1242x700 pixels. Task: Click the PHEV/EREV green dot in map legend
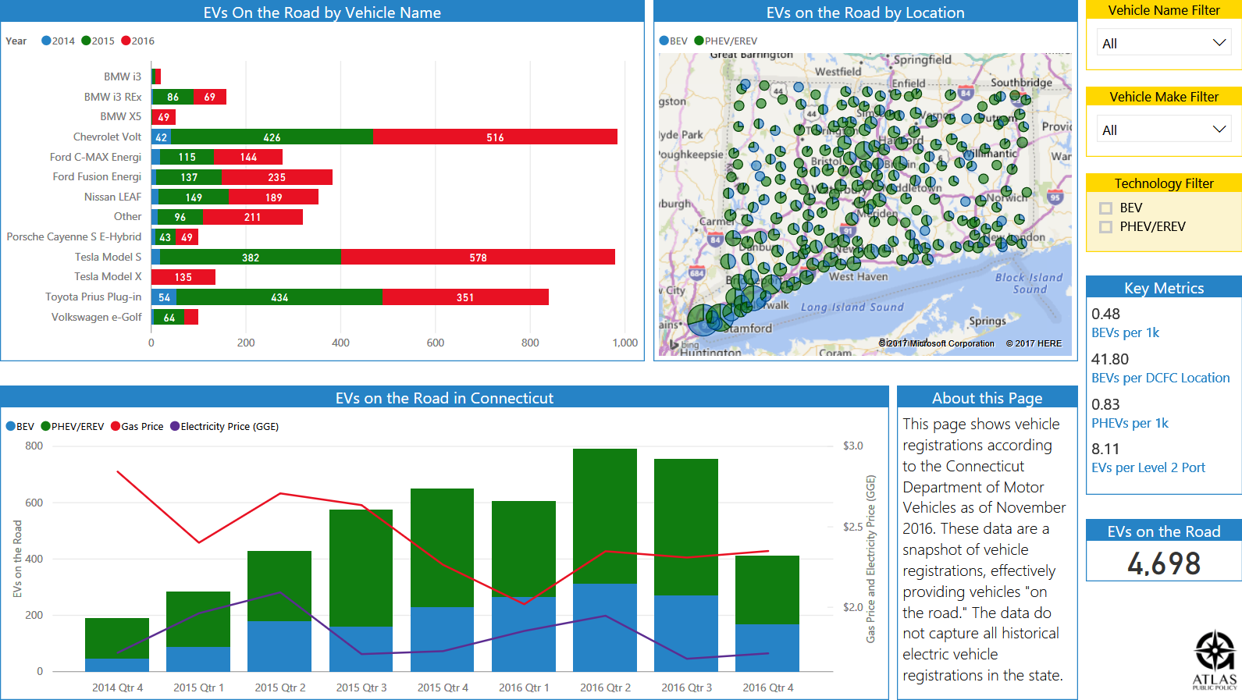[x=699, y=41]
